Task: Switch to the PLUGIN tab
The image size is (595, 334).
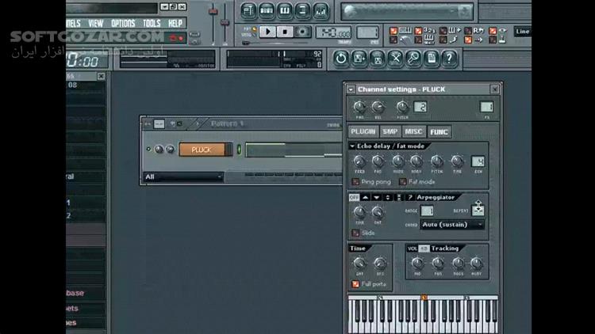Action: pos(363,131)
